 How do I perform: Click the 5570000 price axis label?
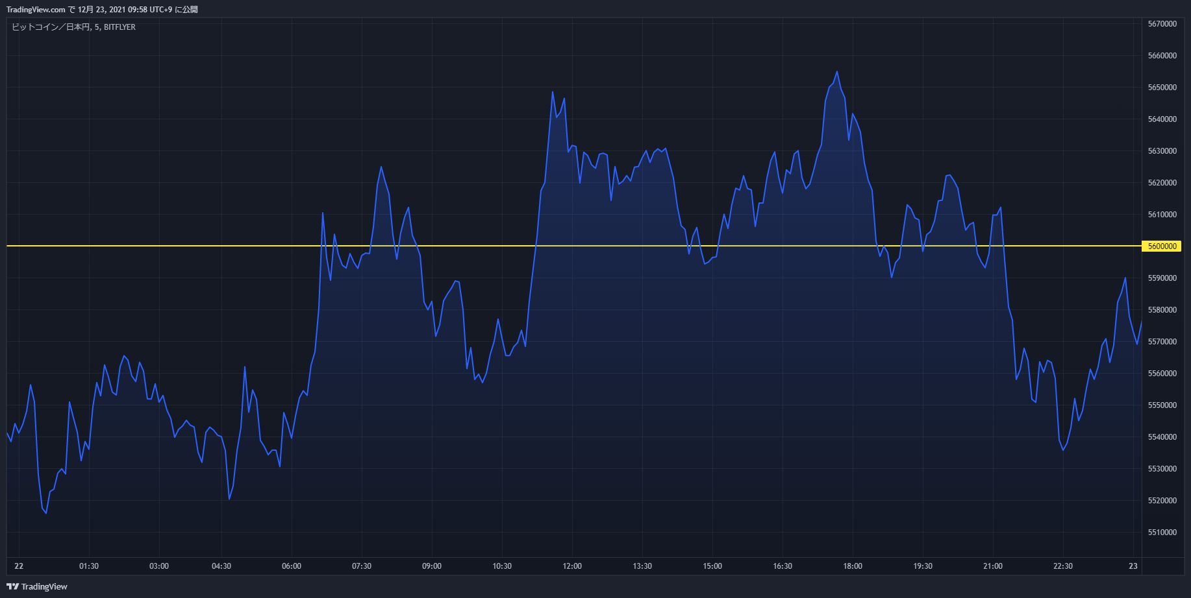(x=1162, y=342)
